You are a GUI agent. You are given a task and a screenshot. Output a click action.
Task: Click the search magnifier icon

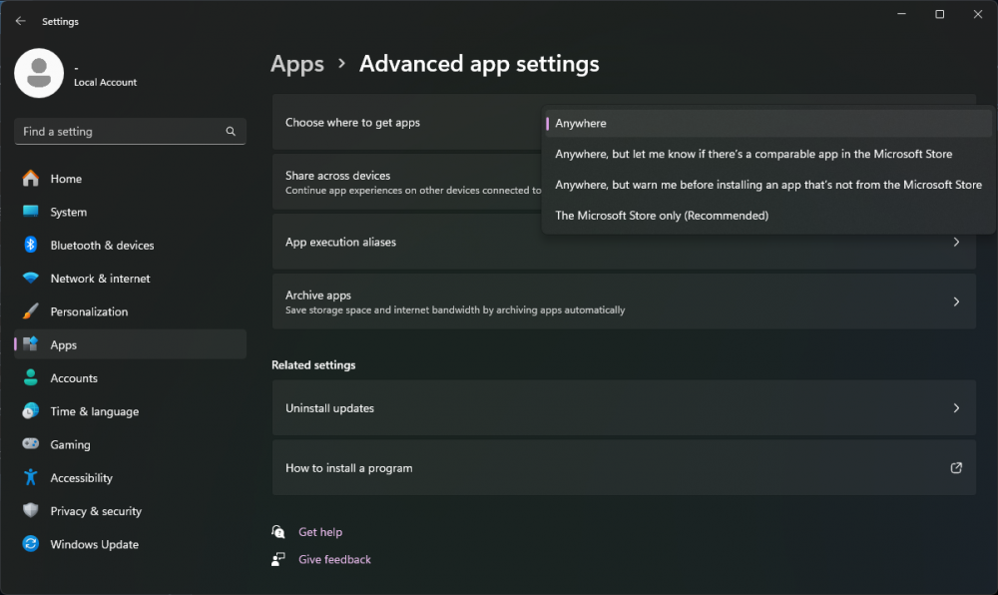(231, 132)
